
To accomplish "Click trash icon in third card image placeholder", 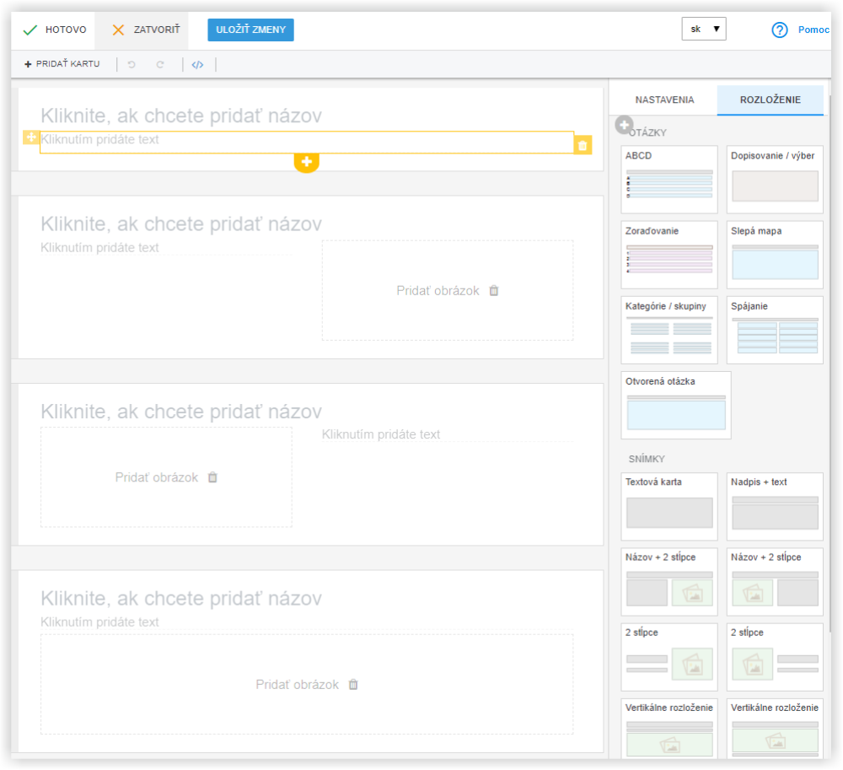I will 212,477.
